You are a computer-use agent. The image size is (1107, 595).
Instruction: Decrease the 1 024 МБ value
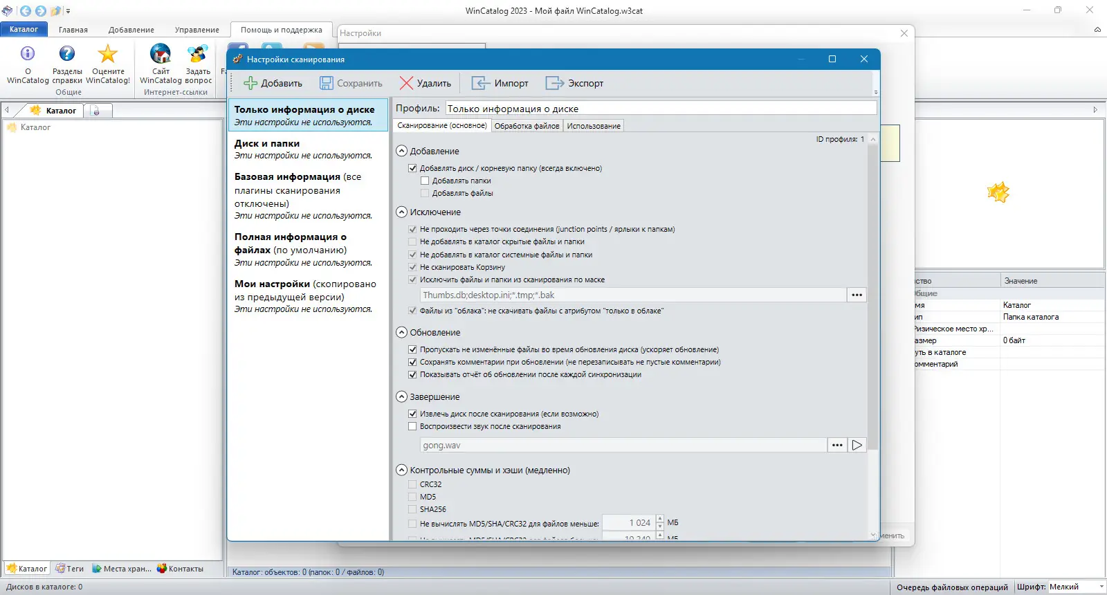pos(659,527)
